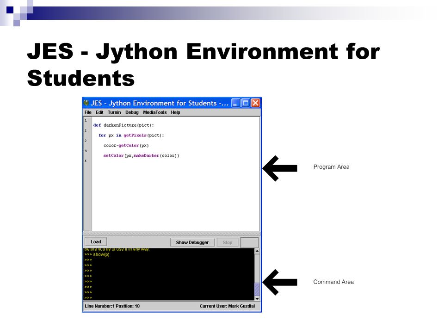This screenshot has width=444, height=333.
Task: Open the Edit menu
Action: [99, 112]
